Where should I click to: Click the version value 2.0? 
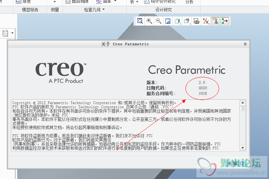click(202, 82)
